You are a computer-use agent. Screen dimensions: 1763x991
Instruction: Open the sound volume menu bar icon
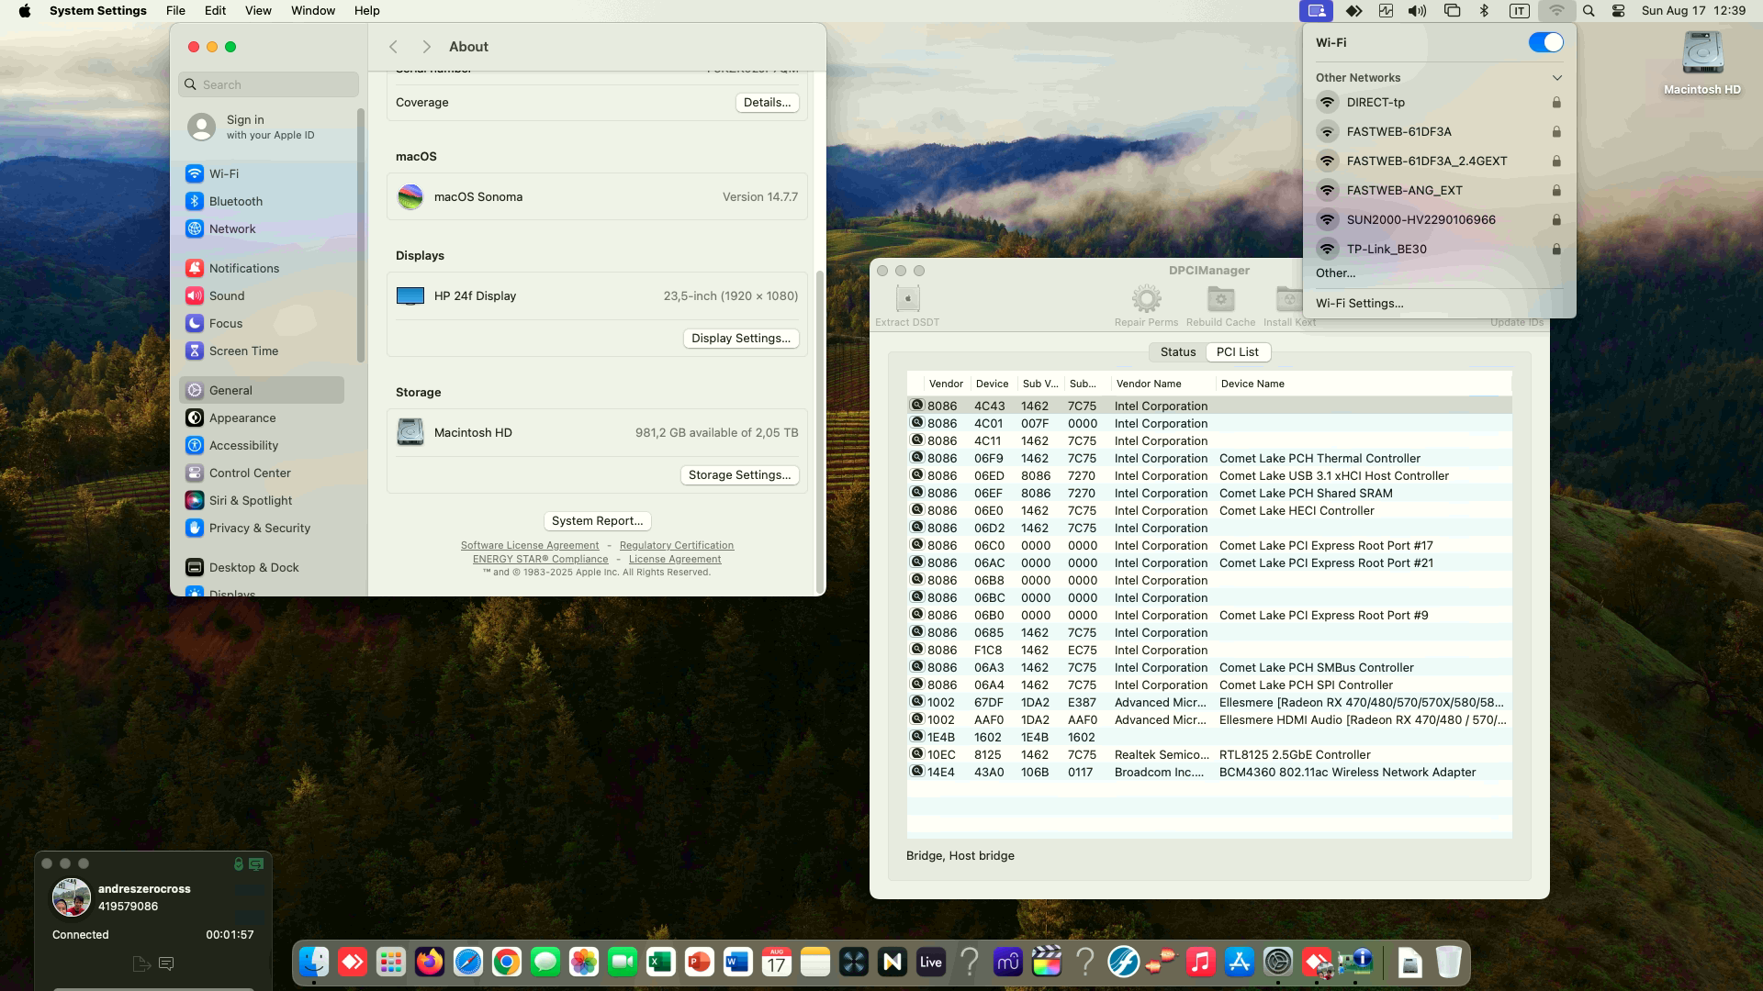(1418, 11)
